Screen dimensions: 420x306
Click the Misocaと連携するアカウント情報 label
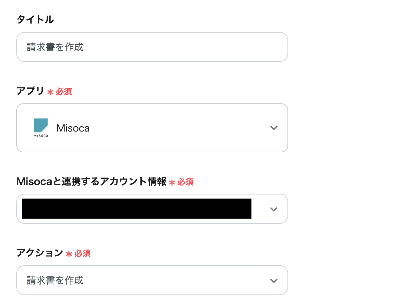click(91, 182)
